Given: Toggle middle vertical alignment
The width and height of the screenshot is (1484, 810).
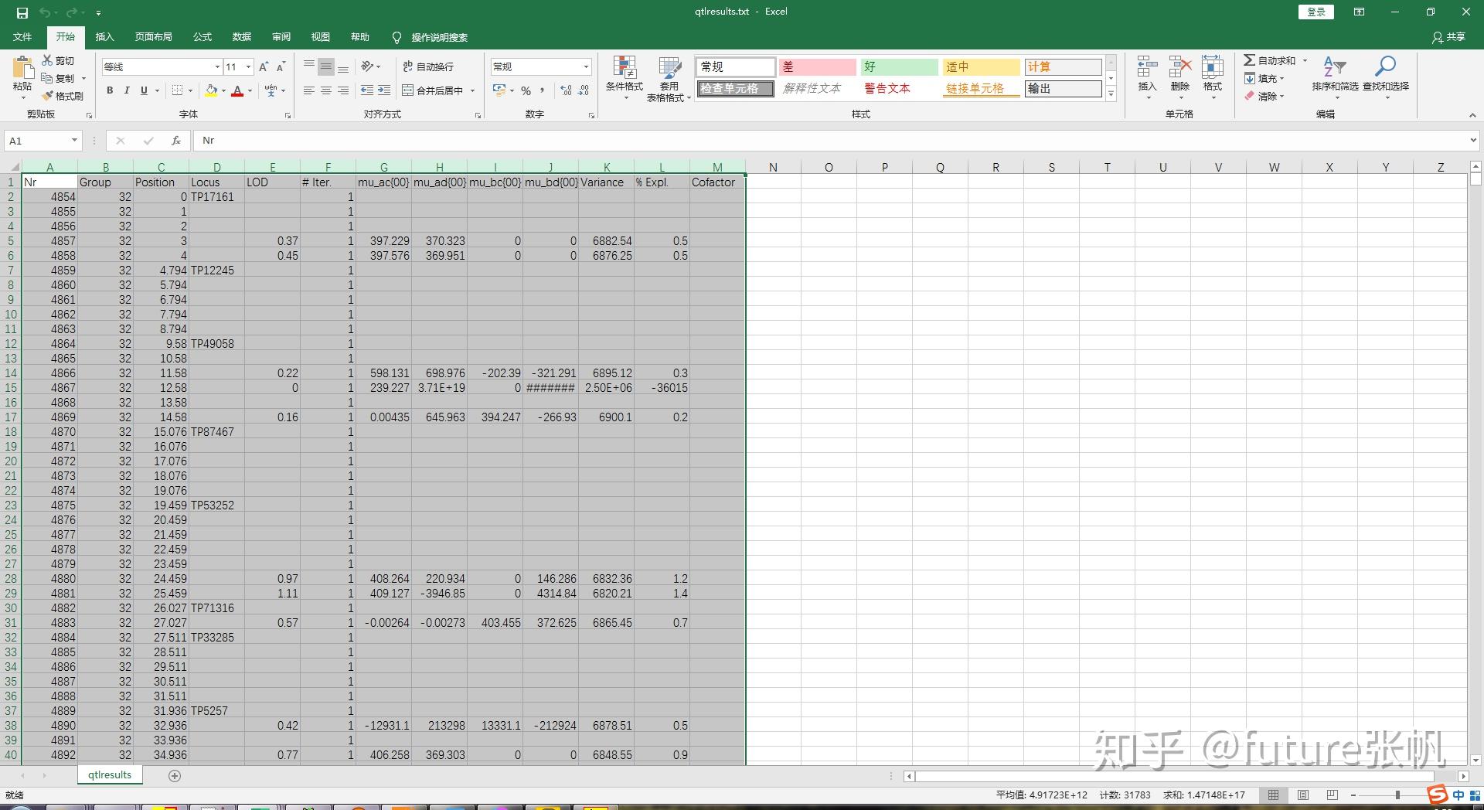Looking at the screenshot, I should [x=326, y=66].
